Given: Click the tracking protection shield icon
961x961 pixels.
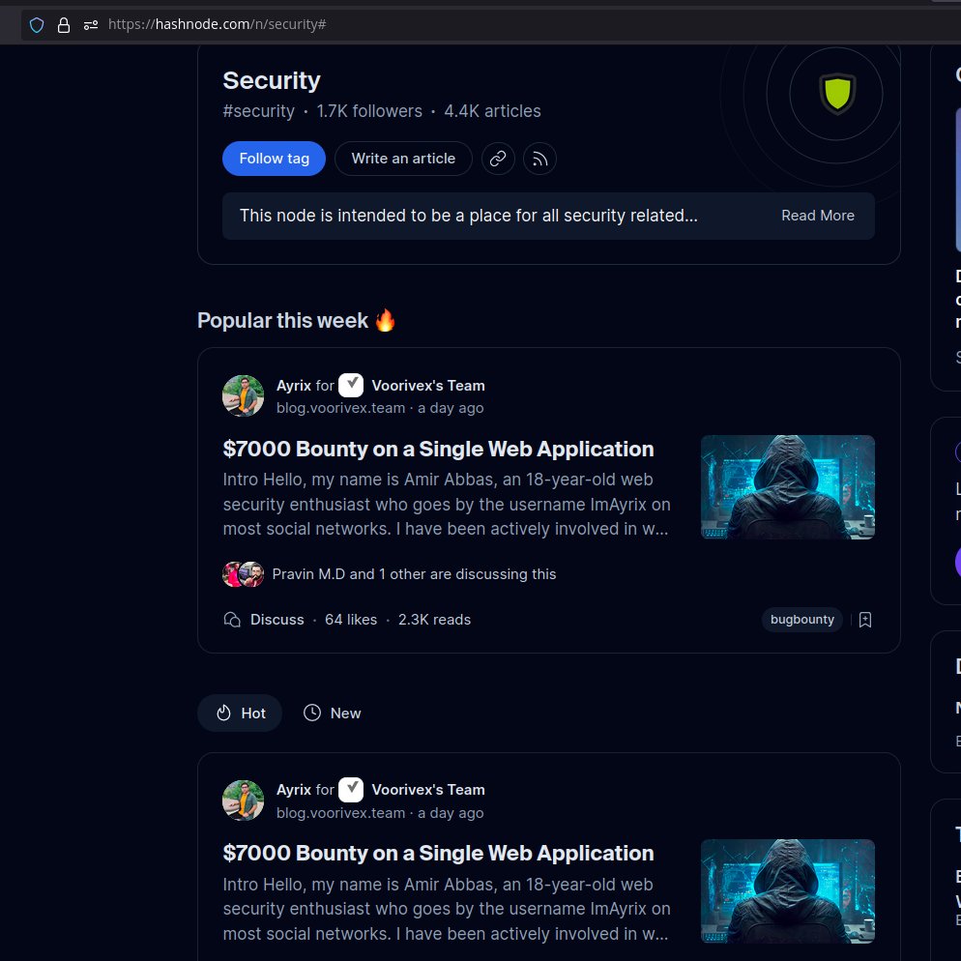Looking at the screenshot, I should pos(37,24).
